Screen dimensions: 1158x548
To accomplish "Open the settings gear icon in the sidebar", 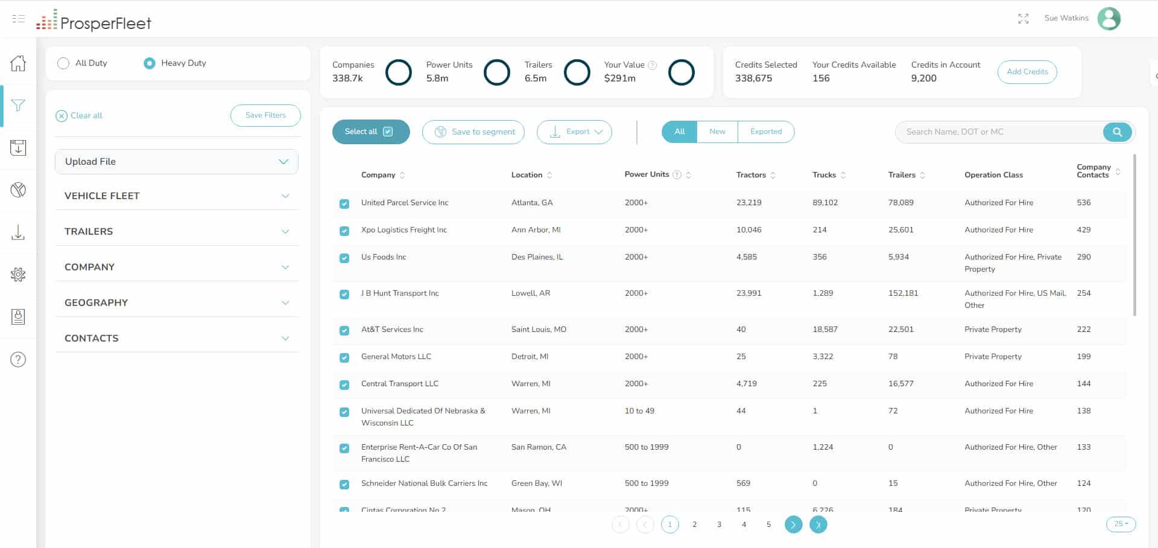I will coord(18,275).
